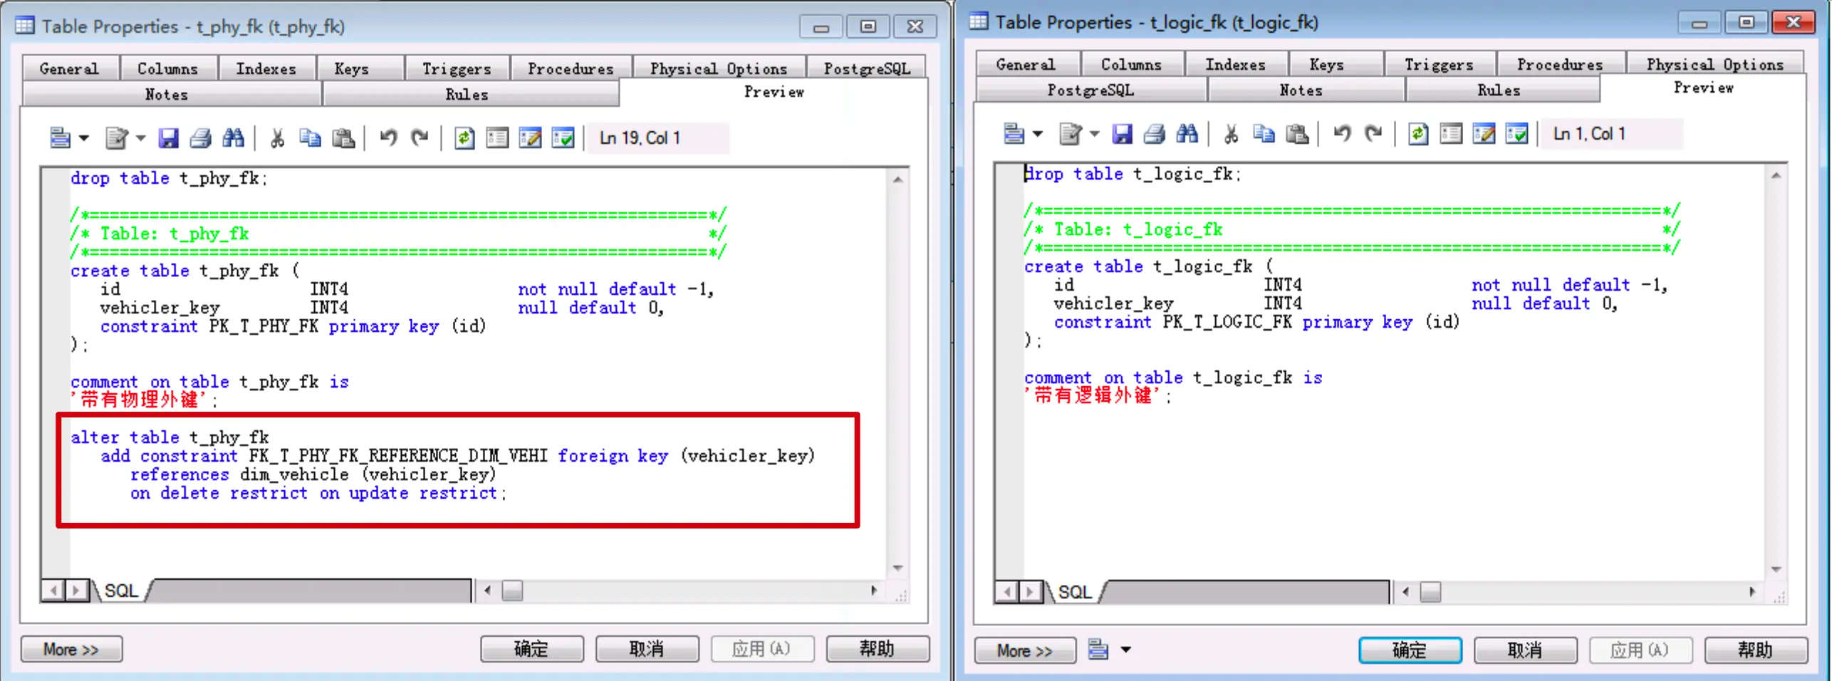Open Indexes tab in t_logic_fk window
The image size is (1832, 681).
tap(1235, 64)
